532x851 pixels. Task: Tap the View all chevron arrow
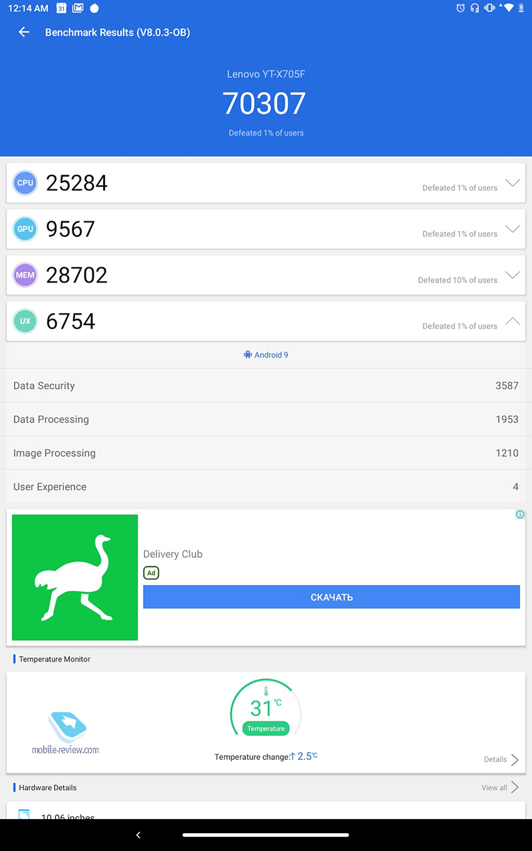[515, 787]
